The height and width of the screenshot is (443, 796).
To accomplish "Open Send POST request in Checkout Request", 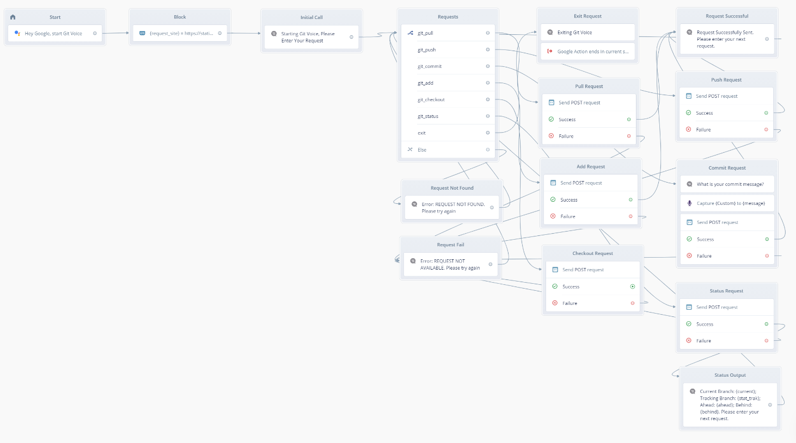I will (593, 270).
